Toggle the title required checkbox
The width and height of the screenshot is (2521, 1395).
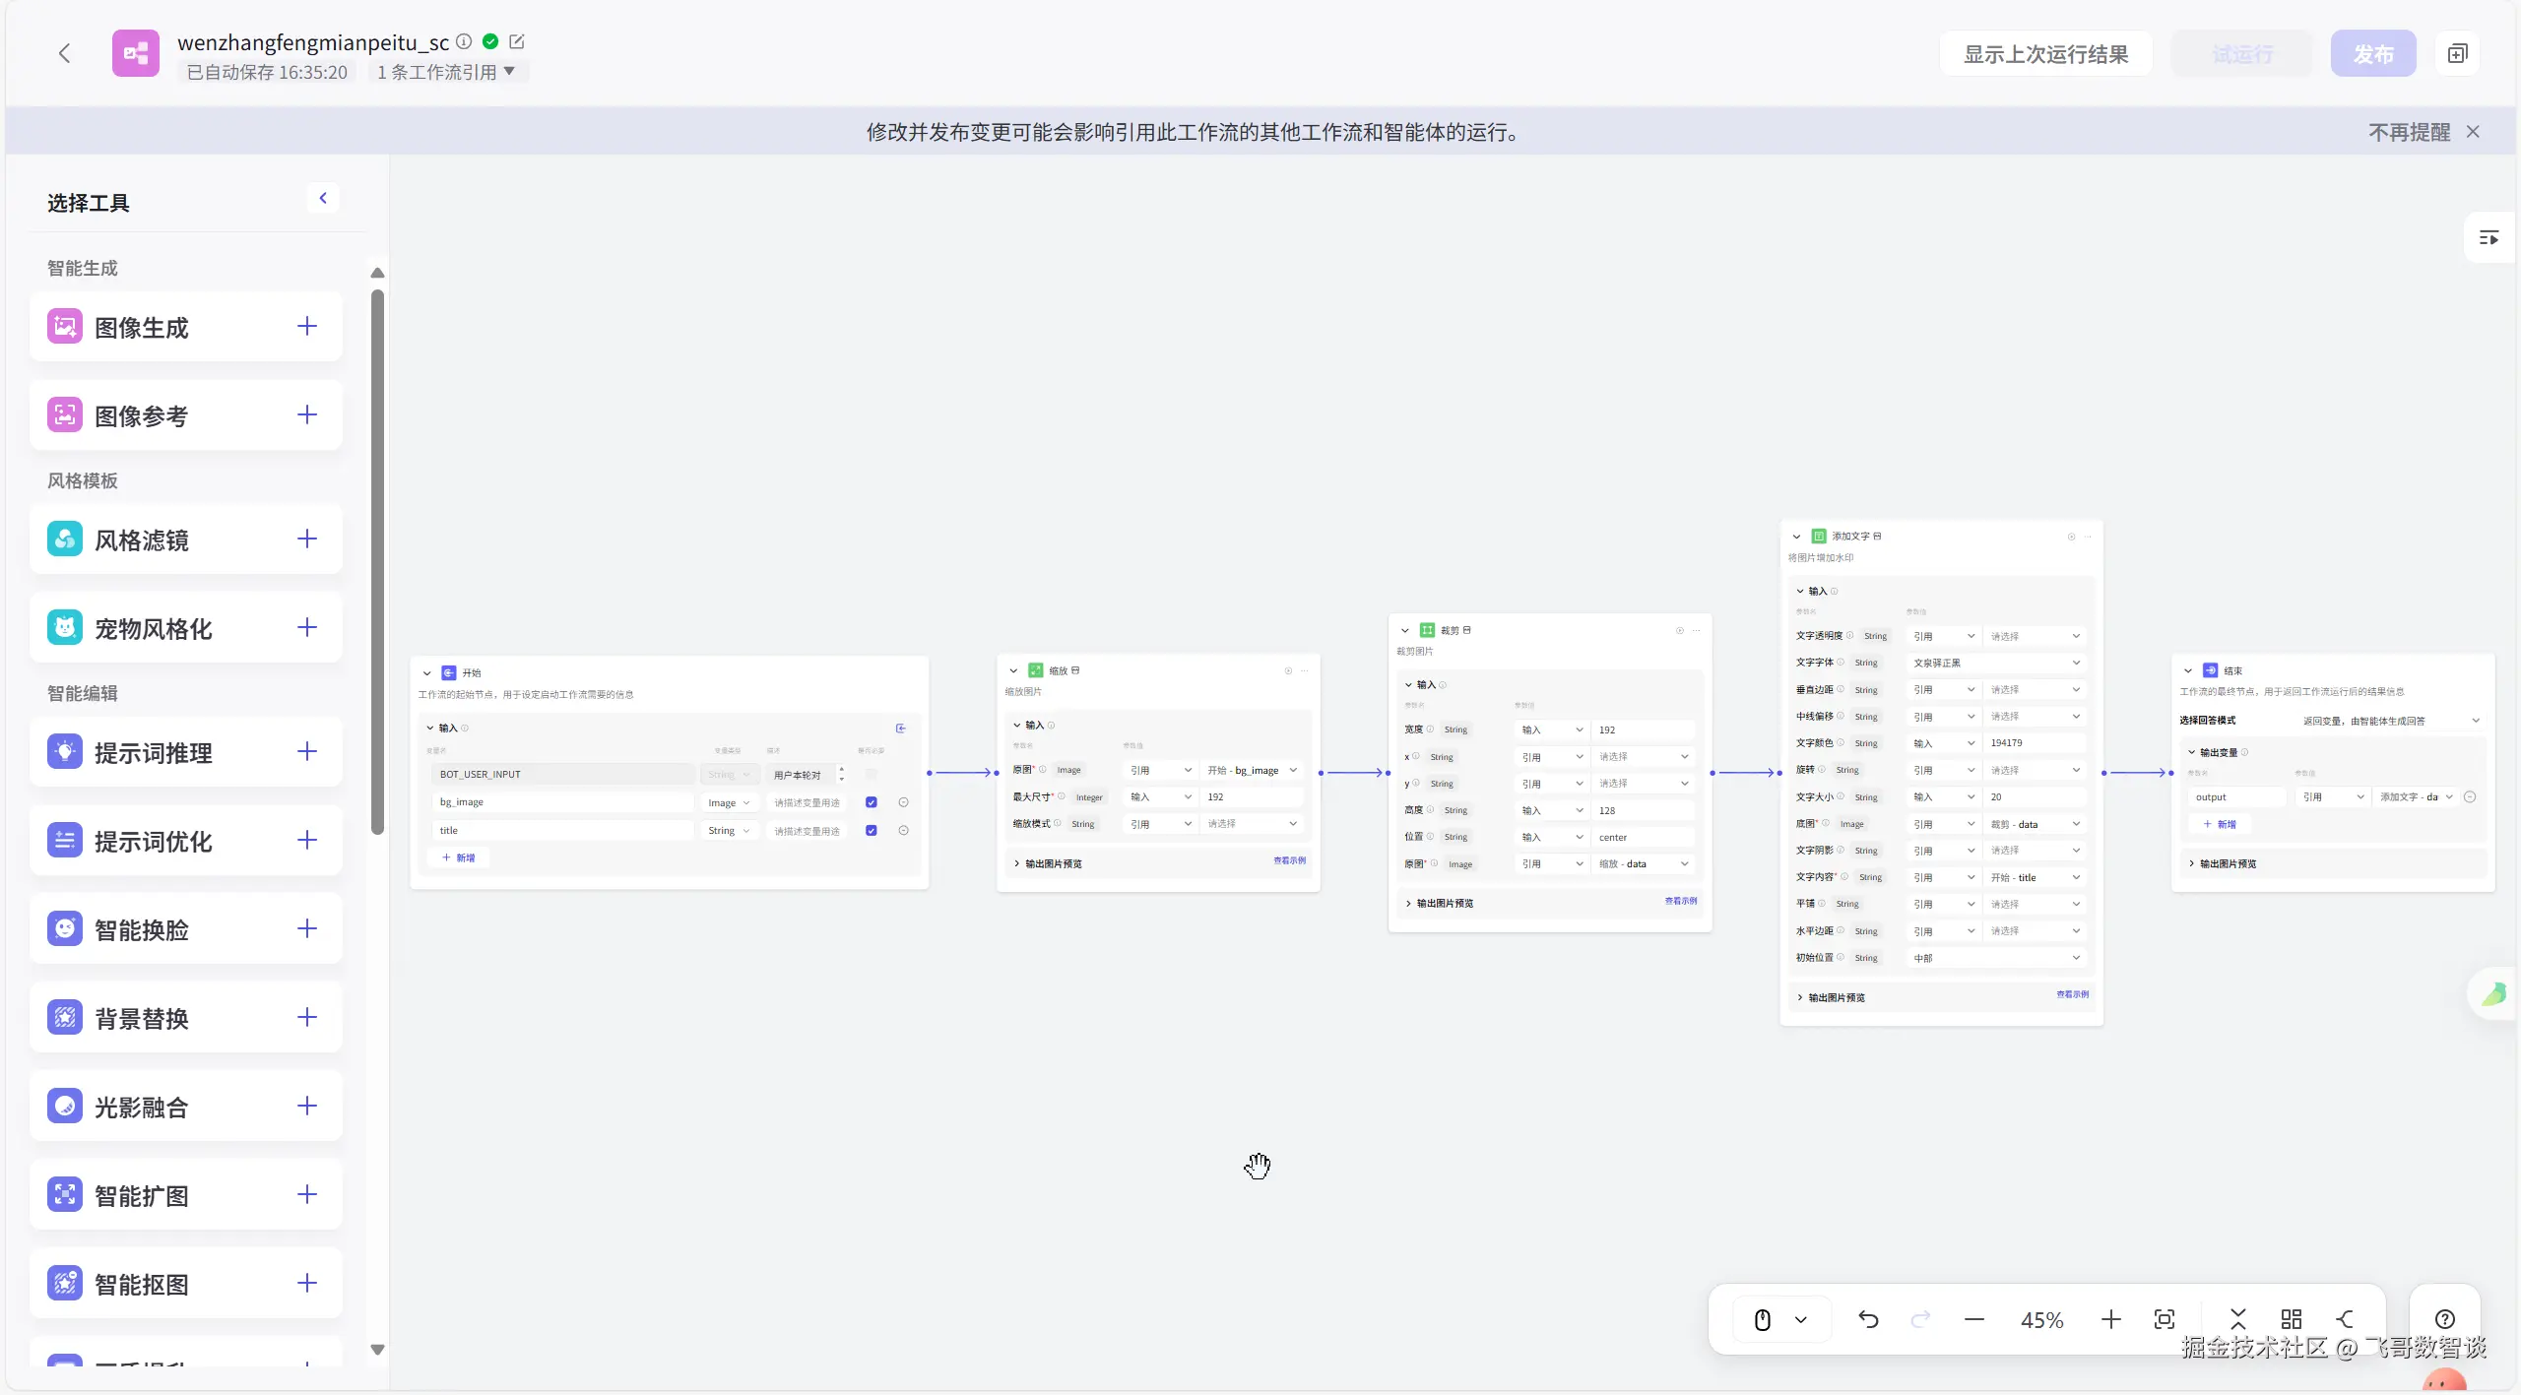pos(872,831)
